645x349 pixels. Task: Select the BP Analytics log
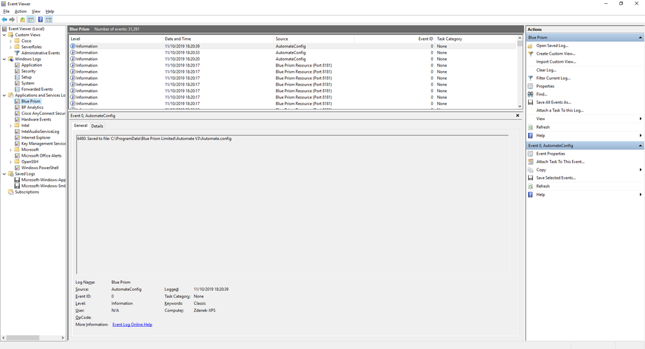click(32, 108)
